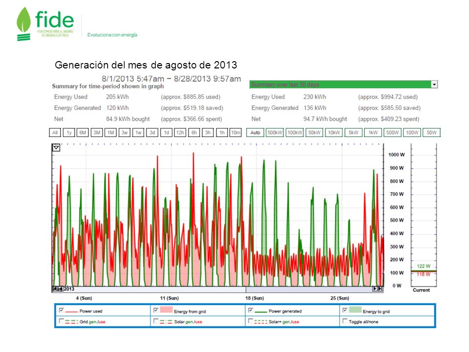Click the Current power gauge bar
The height and width of the screenshot is (352, 469).
click(424, 215)
